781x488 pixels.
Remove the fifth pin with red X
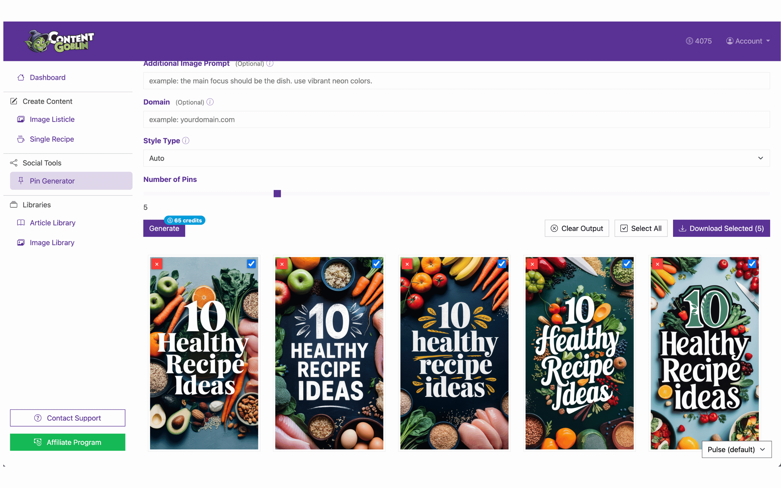coord(657,264)
